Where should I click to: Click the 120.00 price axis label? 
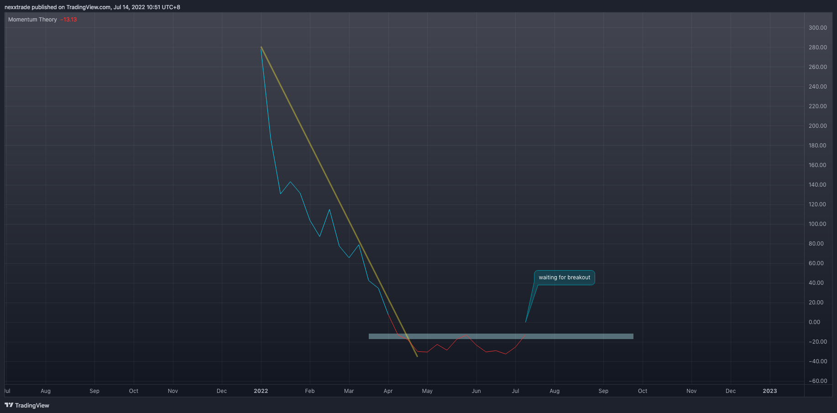click(817, 204)
